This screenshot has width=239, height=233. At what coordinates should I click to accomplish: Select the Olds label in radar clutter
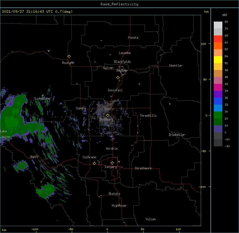108,109
